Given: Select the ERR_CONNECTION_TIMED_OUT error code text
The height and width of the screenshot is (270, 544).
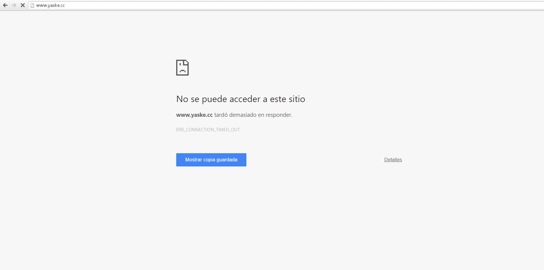Looking at the screenshot, I should (x=208, y=130).
